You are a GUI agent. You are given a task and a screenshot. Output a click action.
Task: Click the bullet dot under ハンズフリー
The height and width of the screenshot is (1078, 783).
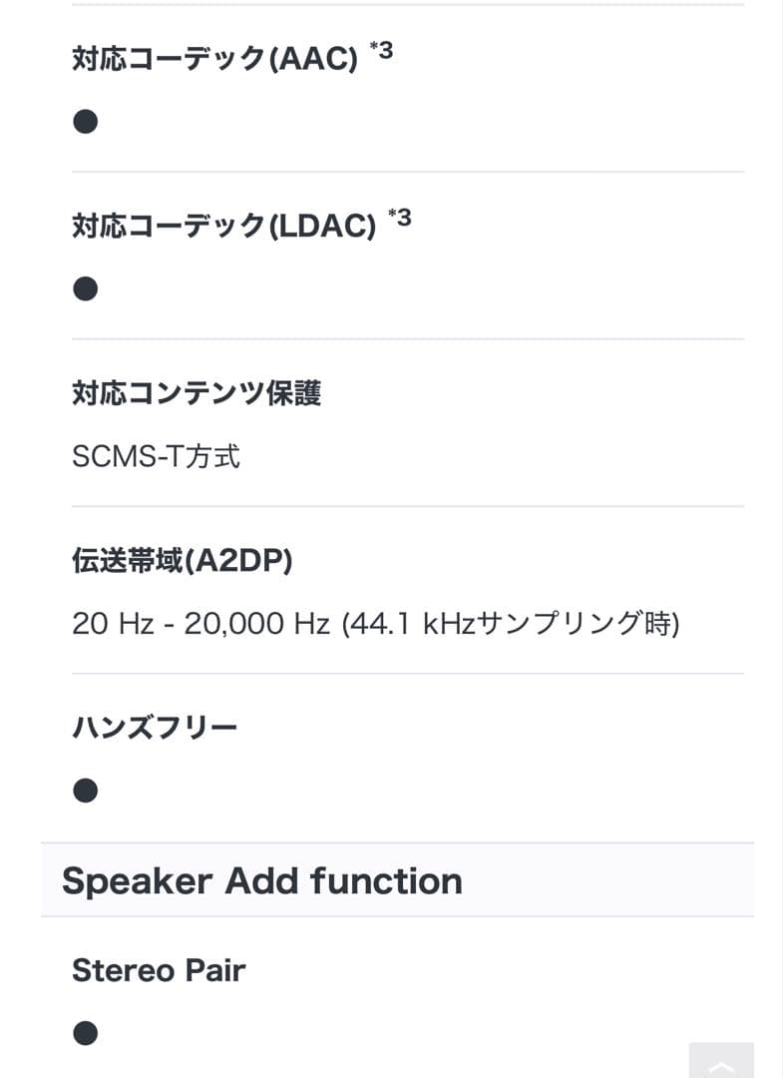pos(86,792)
